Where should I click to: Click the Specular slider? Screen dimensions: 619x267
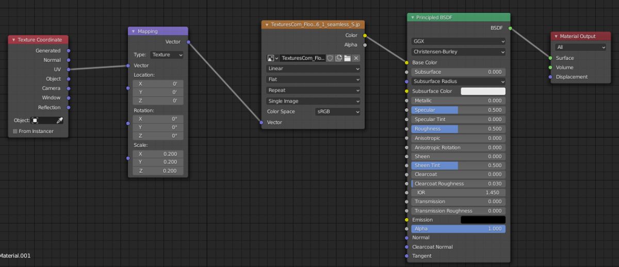[x=459, y=110]
